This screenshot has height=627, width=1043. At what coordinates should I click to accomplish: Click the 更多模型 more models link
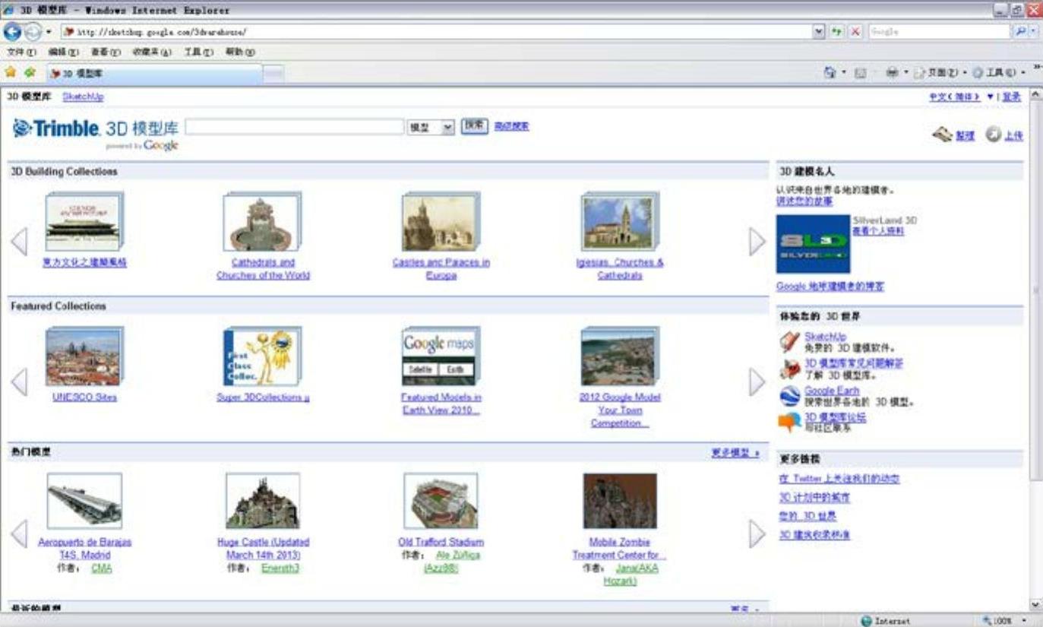pos(735,453)
